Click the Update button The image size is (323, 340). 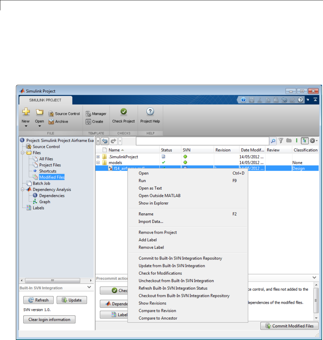[72, 300]
